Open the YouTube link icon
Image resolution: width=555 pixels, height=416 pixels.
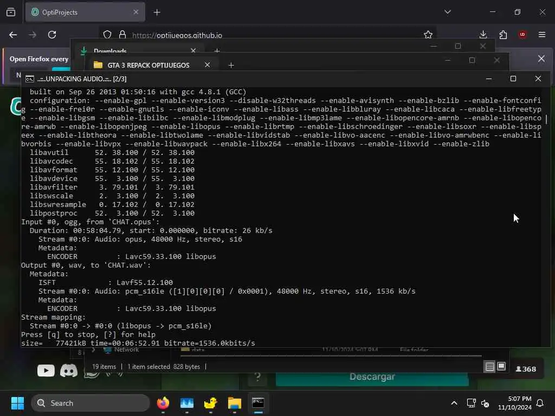[46, 370]
